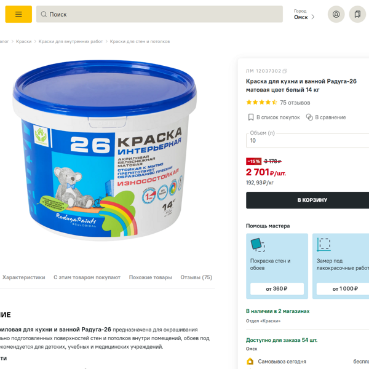369x369 pixels.
Task: Expand the Город Омск city selector
Action: pos(304,14)
